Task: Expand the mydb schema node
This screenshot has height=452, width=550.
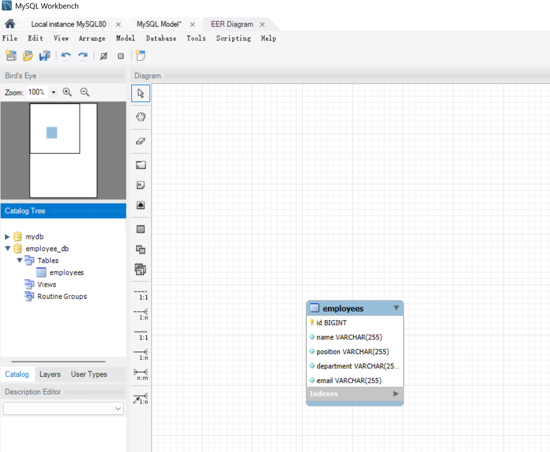Action: click(7, 237)
